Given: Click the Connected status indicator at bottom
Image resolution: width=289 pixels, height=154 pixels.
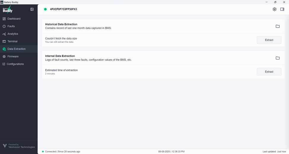Looking at the screenshot, I should pos(61,152).
